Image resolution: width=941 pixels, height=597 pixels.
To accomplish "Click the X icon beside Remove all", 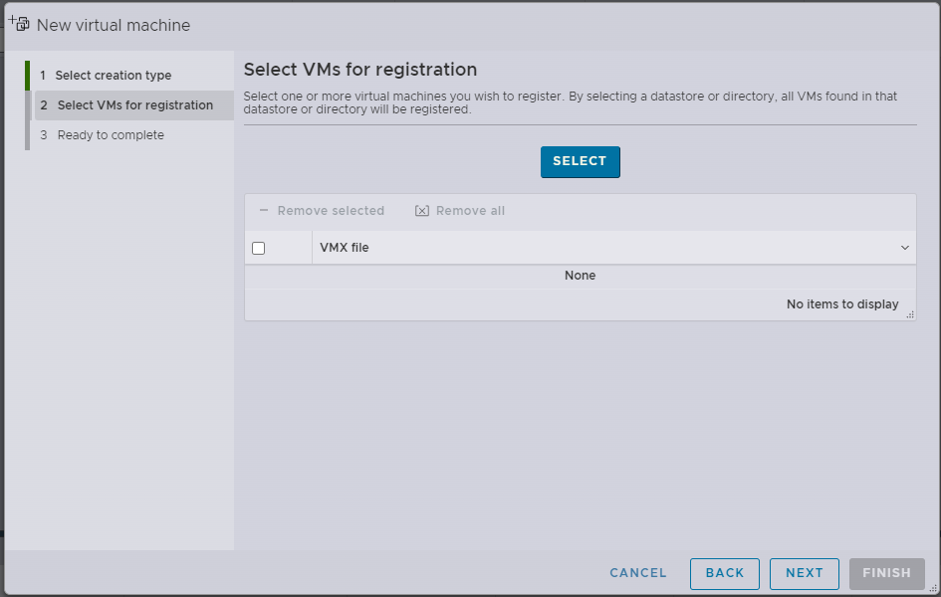I will [422, 211].
